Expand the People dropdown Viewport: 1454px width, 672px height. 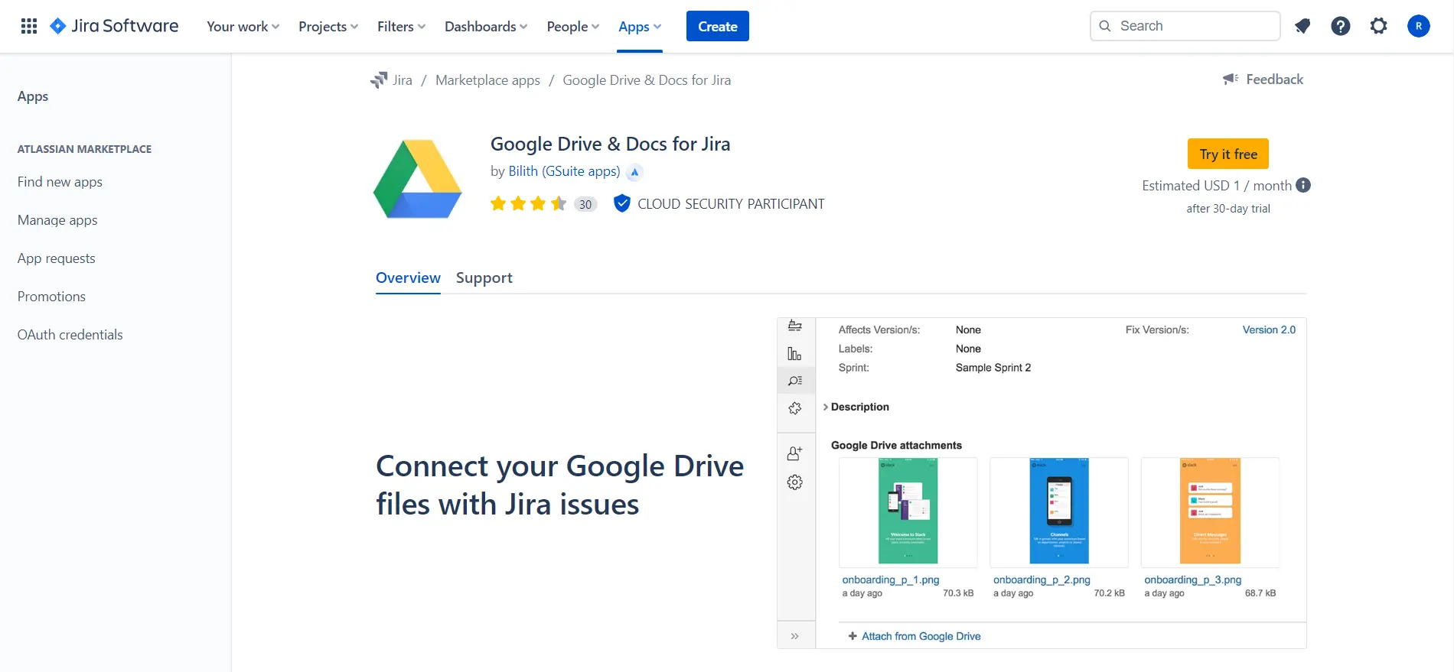tap(573, 27)
